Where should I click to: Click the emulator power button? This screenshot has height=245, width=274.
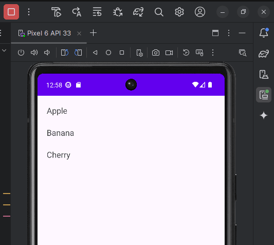21,52
